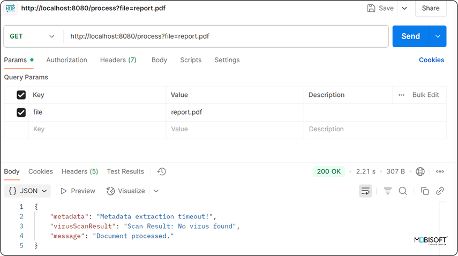Open the Scripts tab
This screenshot has height=256, width=458.
click(191, 60)
